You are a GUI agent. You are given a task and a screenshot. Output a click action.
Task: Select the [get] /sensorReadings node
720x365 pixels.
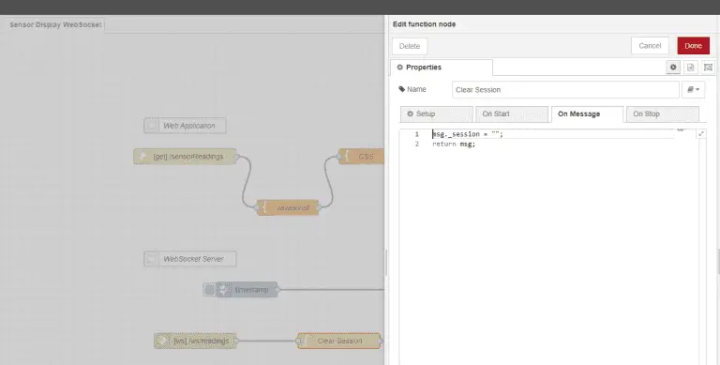185,157
